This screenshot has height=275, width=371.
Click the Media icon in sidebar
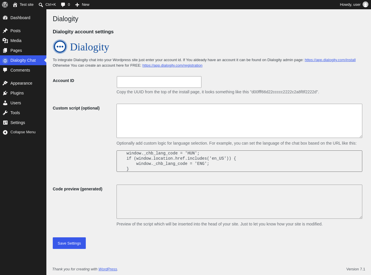coord(5,41)
